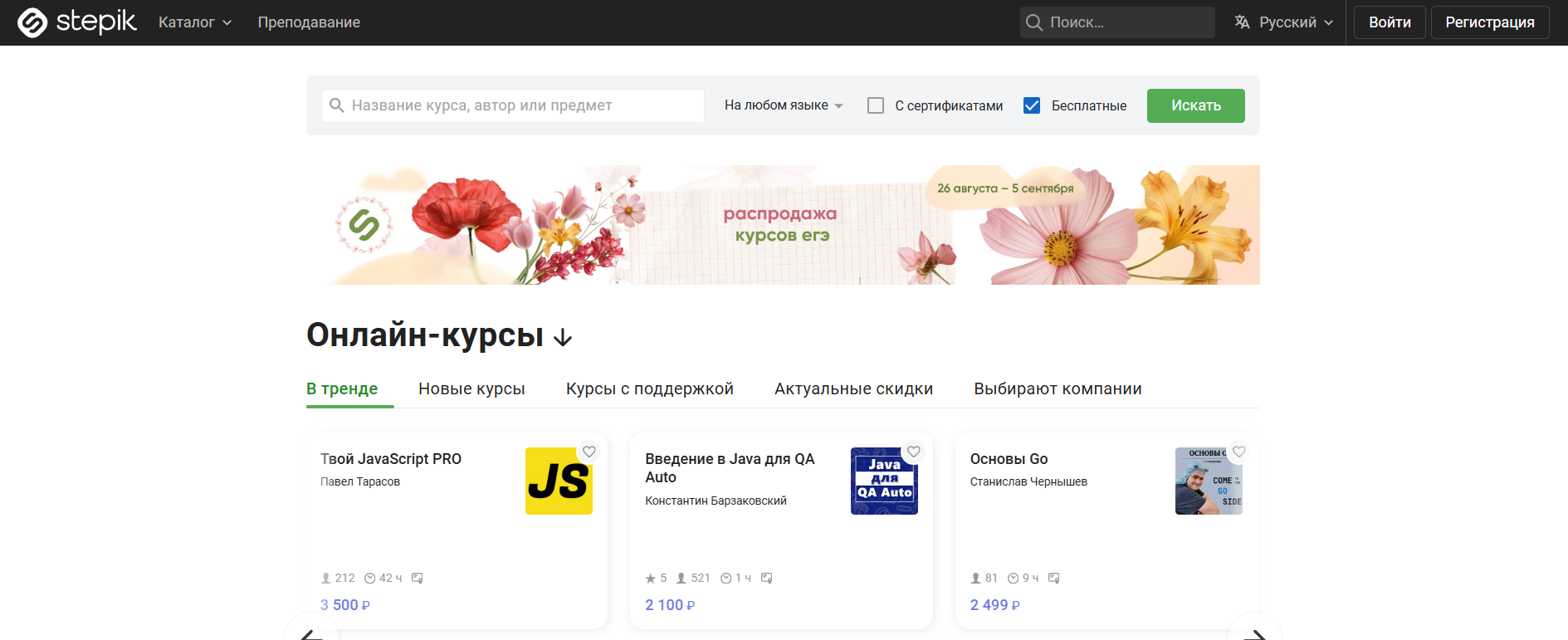
Task: Click author Павел Тарасов
Action: tap(360, 481)
